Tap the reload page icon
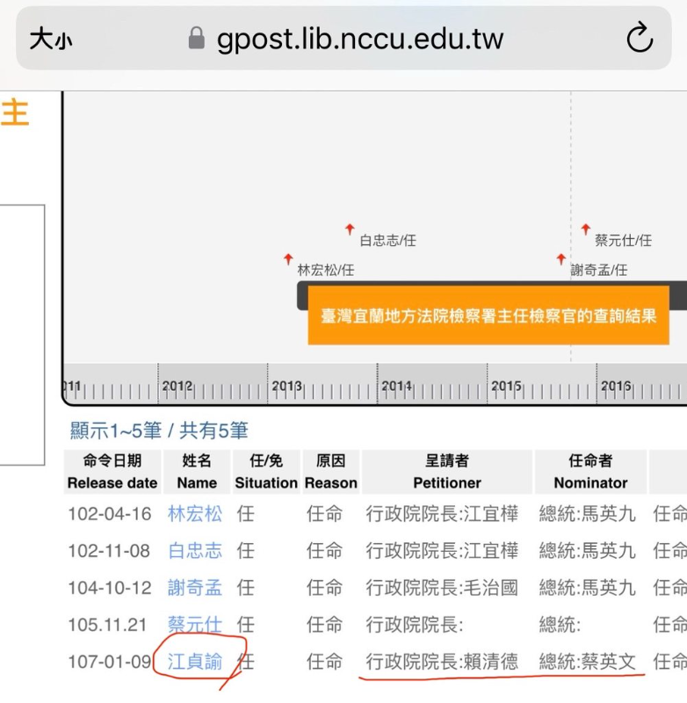The height and width of the screenshot is (703, 687). tap(640, 38)
